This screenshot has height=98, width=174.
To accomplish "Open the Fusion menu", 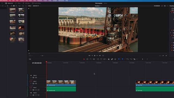I will tap(45, 1).
